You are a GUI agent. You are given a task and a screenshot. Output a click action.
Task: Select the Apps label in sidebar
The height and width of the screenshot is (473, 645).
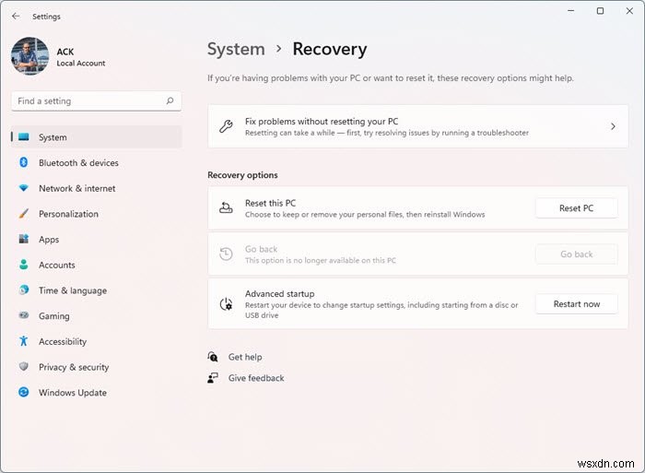coord(49,240)
